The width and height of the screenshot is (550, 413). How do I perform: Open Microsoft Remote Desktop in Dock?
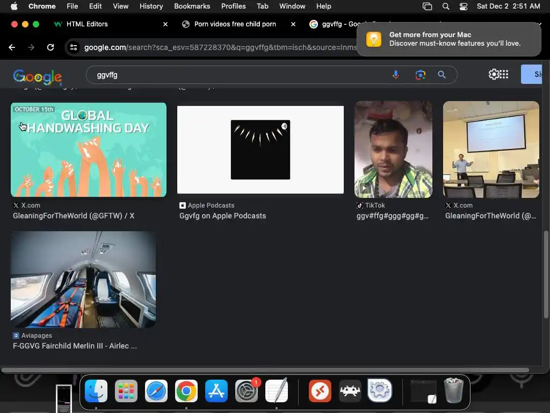click(x=320, y=391)
